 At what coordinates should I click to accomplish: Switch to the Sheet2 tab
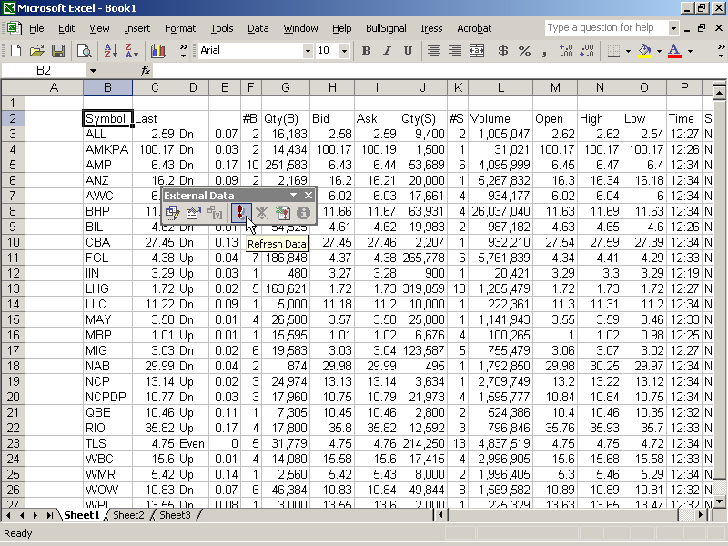[x=128, y=515]
